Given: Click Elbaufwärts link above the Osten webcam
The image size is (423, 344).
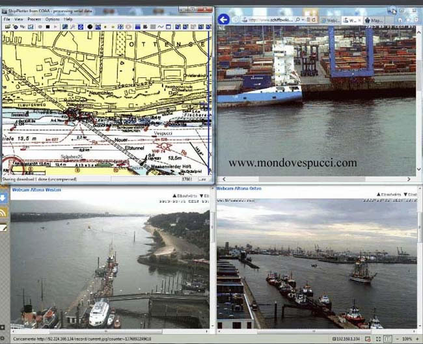Looking at the screenshot, I should point(389,194).
